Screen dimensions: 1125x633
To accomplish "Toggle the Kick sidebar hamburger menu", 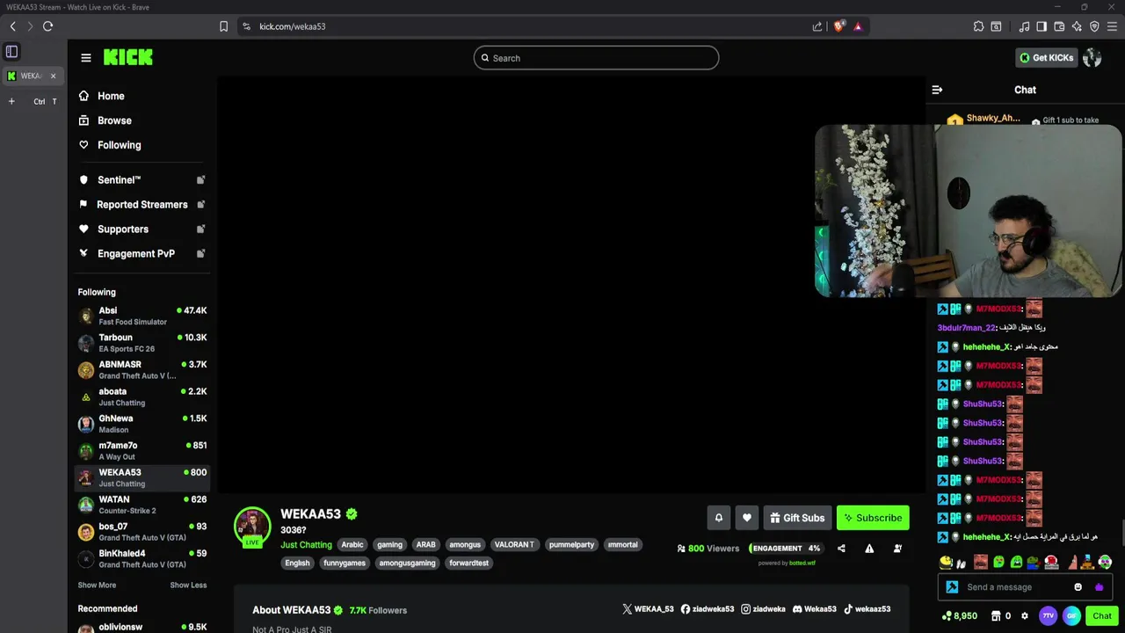I will point(86,58).
